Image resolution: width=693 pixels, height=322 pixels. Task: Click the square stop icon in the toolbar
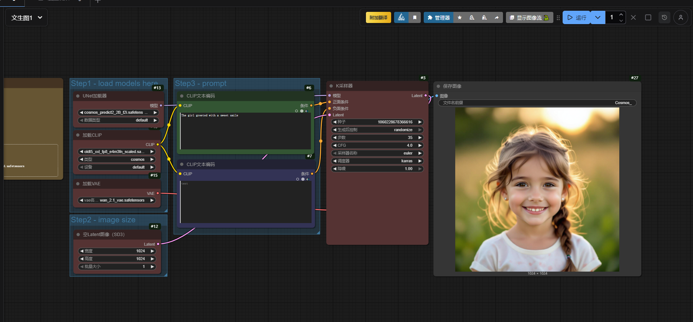(x=648, y=17)
